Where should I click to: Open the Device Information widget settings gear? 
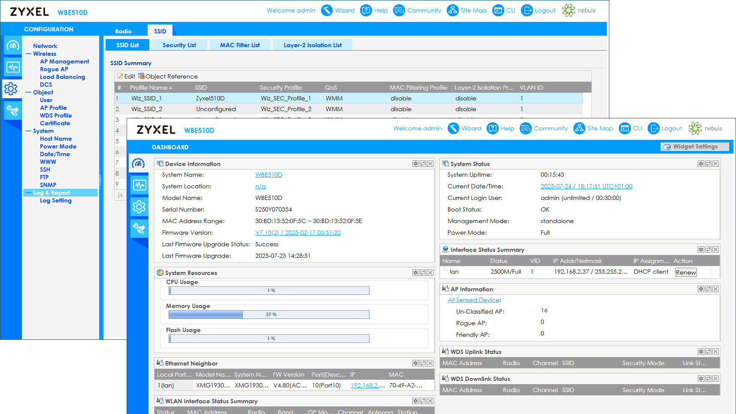pyautogui.click(x=415, y=164)
